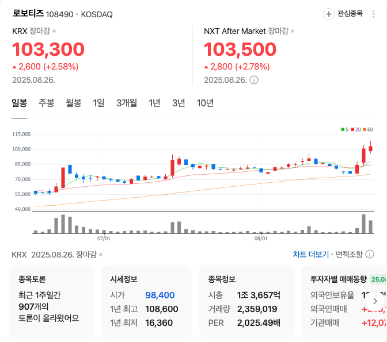The image size is (387, 342).
Task: Click the 거래량 value 2,359,019
Action: click(257, 309)
